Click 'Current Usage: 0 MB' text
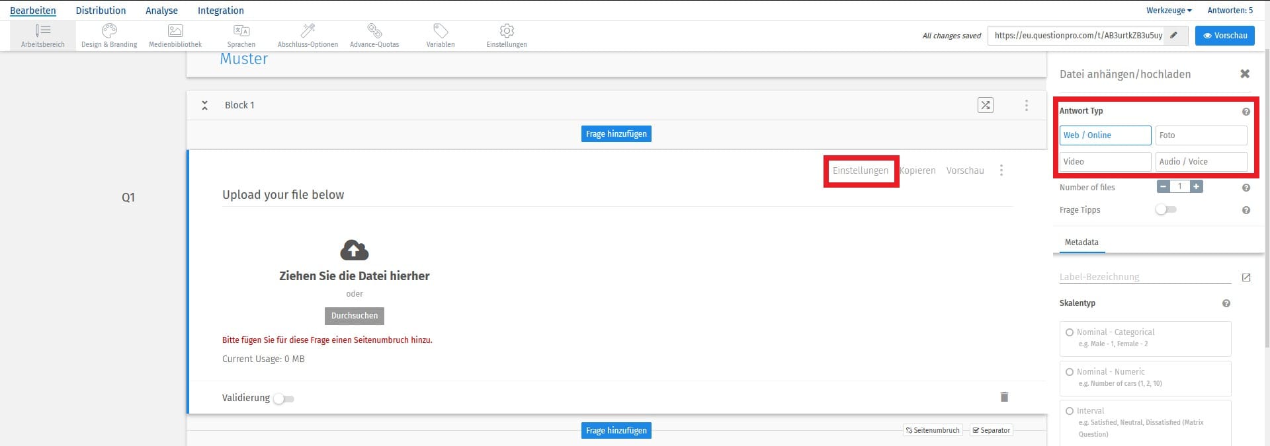 [263, 359]
